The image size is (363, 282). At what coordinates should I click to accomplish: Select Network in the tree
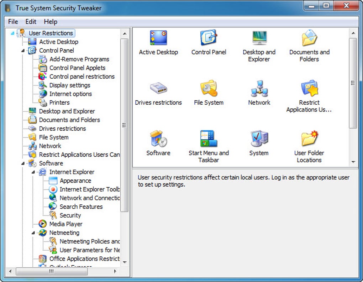pyautogui.click(x=50, y=146)
